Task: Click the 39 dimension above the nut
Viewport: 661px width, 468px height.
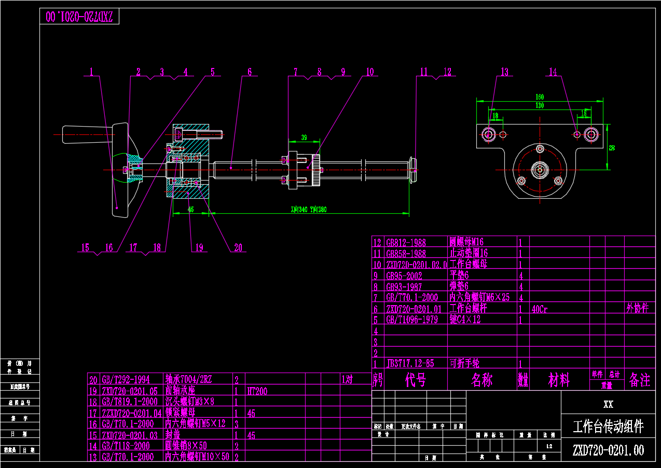Action: [x=304, y=137]
